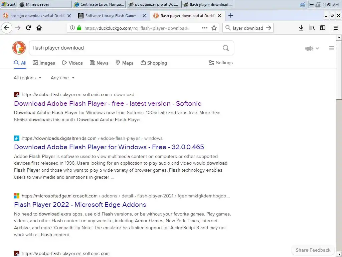This screenshot has width=342, height=257.
Task: Open Download Adobe Flash Player Softonic result
Action: (x=108, y=104)
